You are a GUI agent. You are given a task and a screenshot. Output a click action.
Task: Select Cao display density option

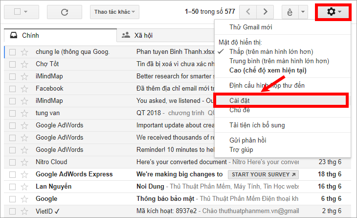tap(268, 70)
